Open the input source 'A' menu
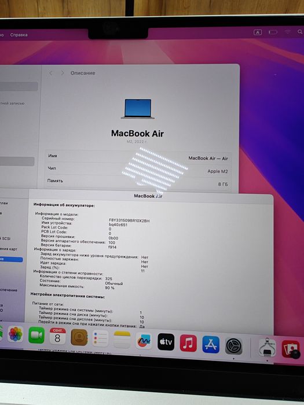This screenshot has height=405, width=304. tap(258, 32)
